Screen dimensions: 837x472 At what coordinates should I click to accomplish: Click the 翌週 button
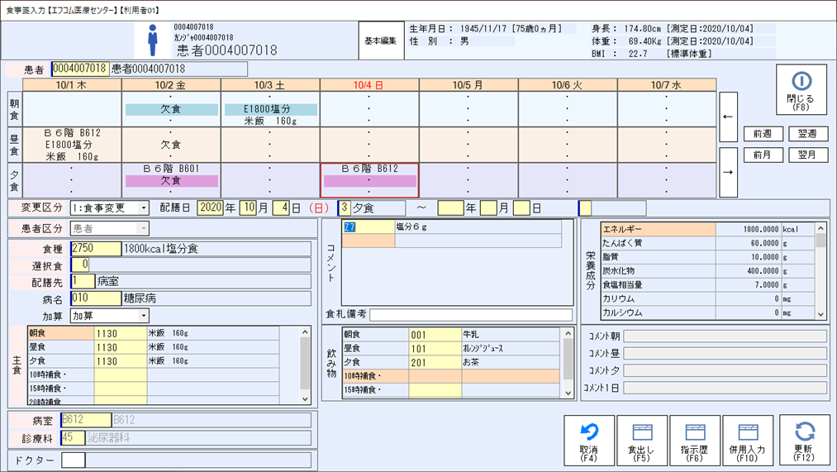point(807,134)
